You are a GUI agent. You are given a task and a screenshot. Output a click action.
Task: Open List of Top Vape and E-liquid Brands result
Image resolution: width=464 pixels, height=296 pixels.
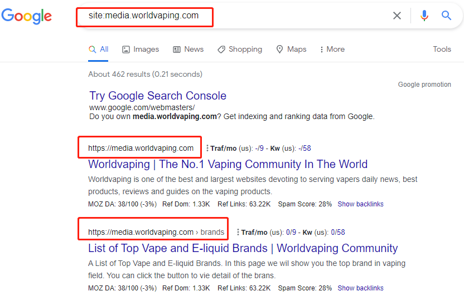coord(243,249)
